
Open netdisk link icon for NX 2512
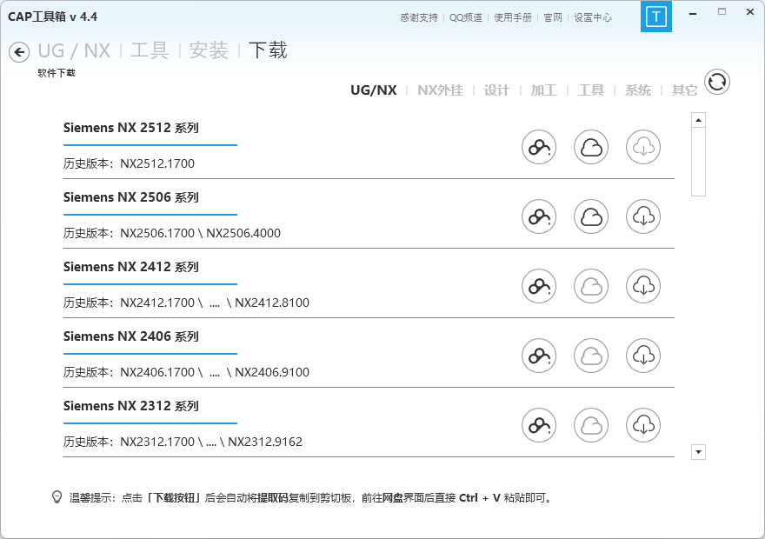(539, 147)
